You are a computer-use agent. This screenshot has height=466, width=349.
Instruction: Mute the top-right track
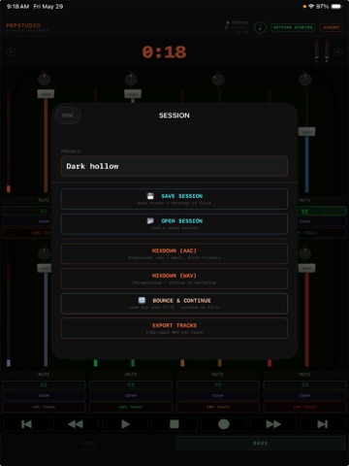(304, 200)
